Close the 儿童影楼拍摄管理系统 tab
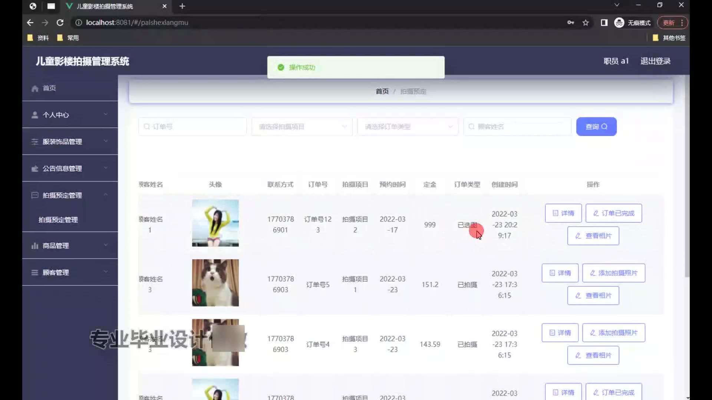Viewport: 712px width, 400px height. pyautogui.click(x=165, y=6)
